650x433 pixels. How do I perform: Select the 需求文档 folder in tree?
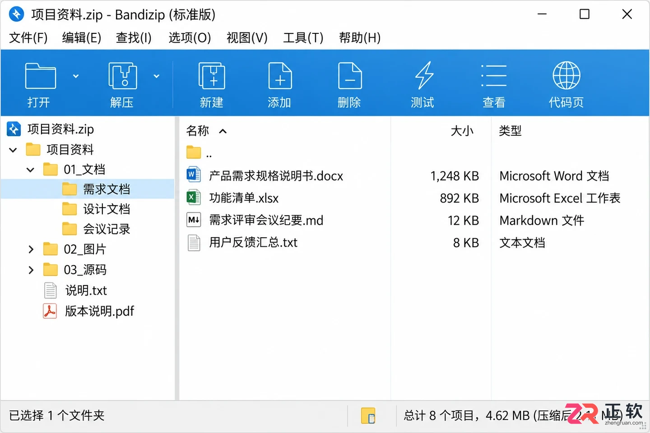click(107, 189)
